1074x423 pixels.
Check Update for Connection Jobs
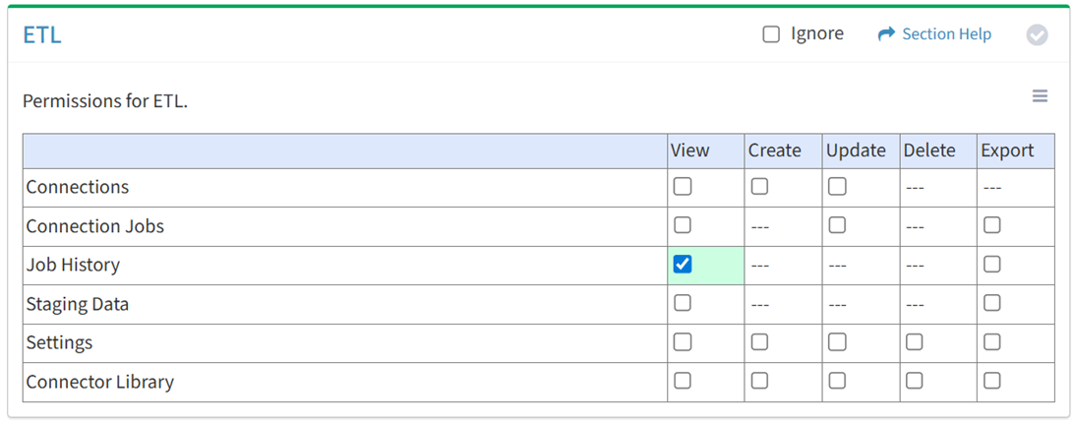[x=837, y=225]
